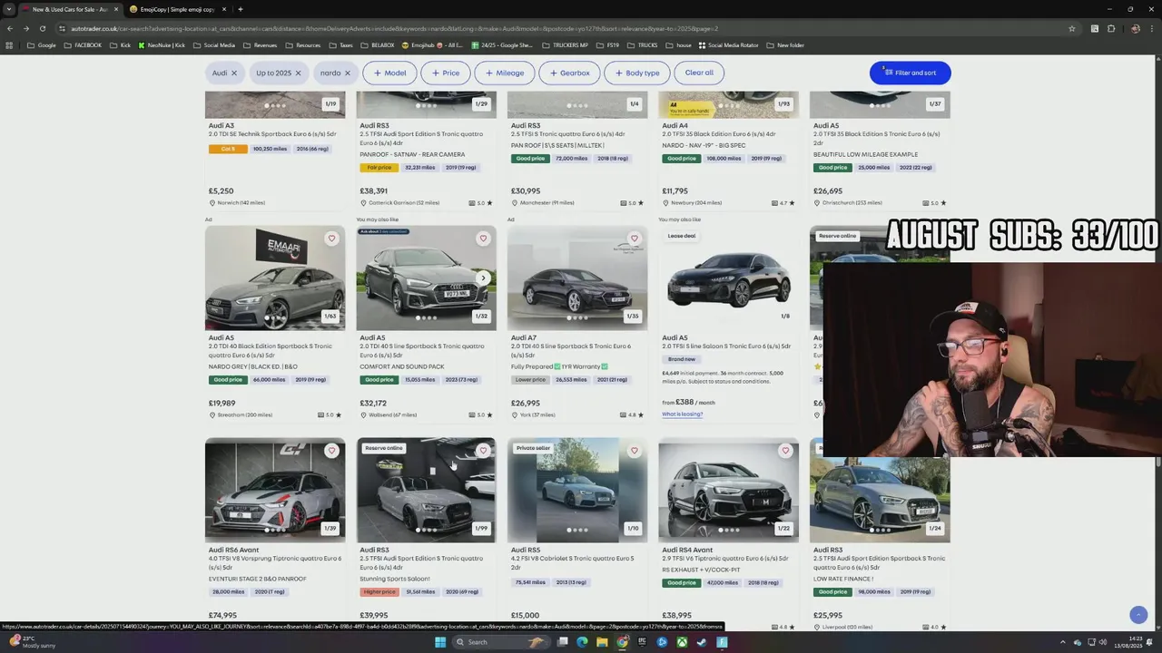
Task: Save the Audi A5 £32,172 listing with heart
Action: click(x=483, y=239)
